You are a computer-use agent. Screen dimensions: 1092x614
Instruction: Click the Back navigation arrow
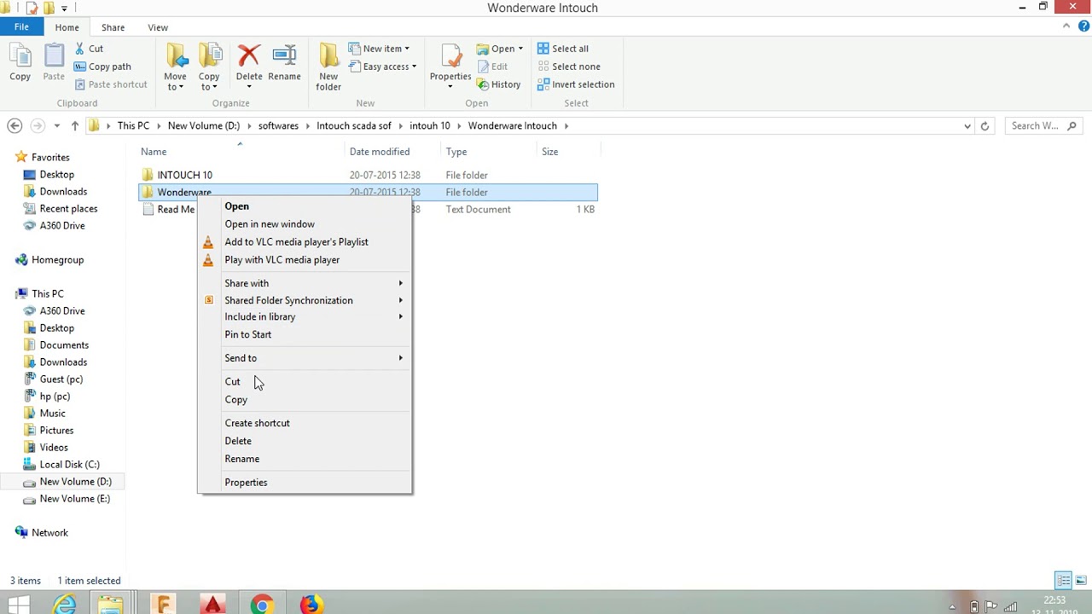(15, 125)
